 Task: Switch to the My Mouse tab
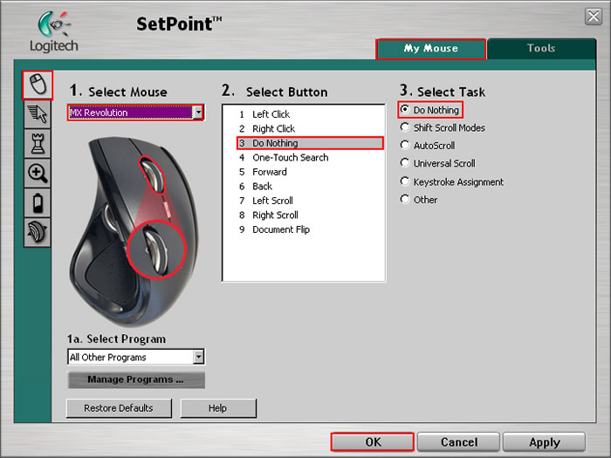(x=430, y=49)
